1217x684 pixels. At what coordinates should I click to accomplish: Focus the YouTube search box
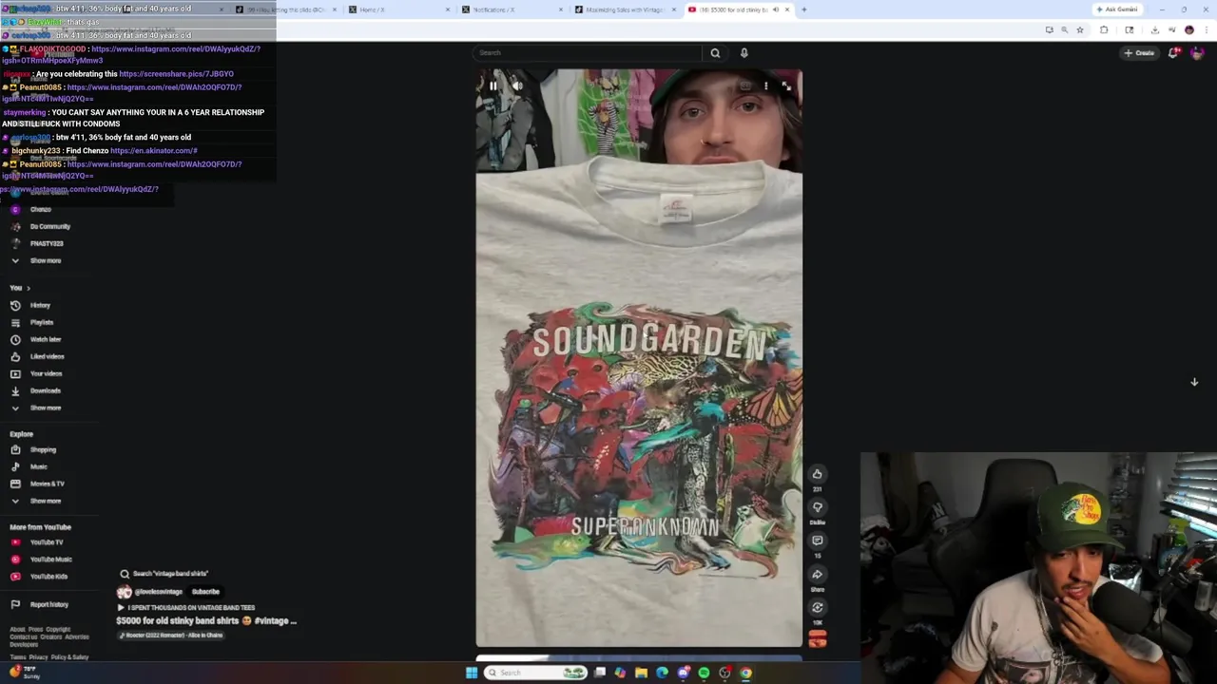(588, 53)
